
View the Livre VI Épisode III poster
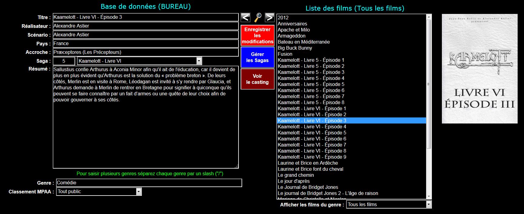pos(479,69)
